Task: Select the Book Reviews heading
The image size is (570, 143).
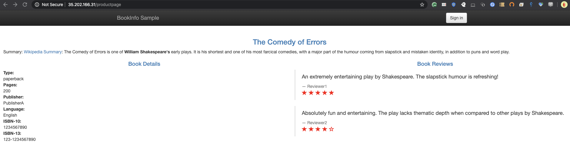Action: pos(435,64)
